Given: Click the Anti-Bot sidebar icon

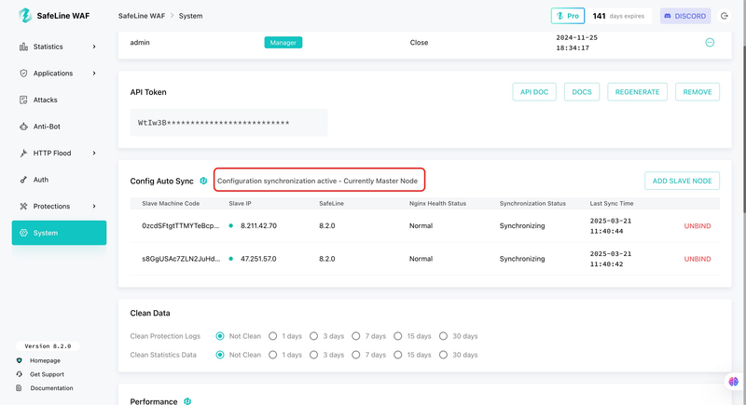Looking at the screenshot, I should click(23, 127).
